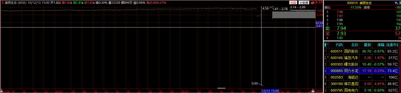Click the 0.61 value tag on the price axis
This screenshot has height=93, width=401.
coord(319,26)
